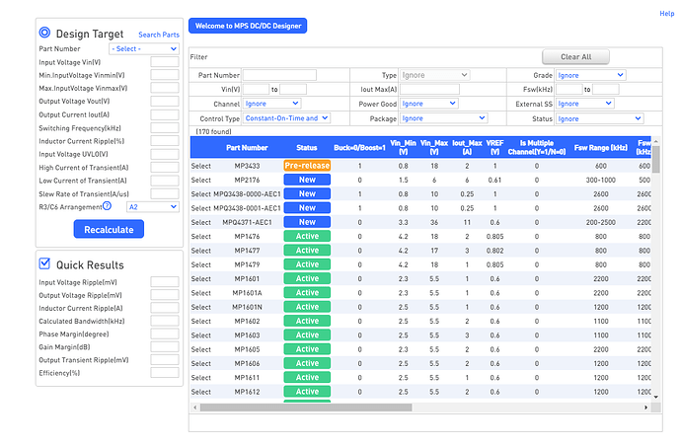
Task: Click the R3/C6 Arrangement help question icon
Action: point(108,206)
